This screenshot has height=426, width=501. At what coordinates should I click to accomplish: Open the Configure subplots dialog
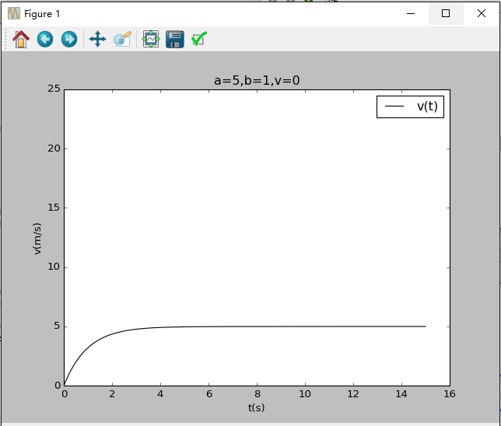pyautogui.click(x=151, y=40)
